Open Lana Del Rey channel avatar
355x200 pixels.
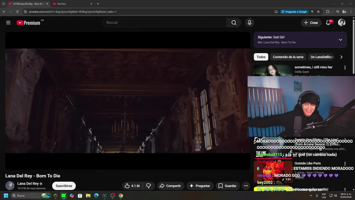pyautogui.click(x=10, y=186)
